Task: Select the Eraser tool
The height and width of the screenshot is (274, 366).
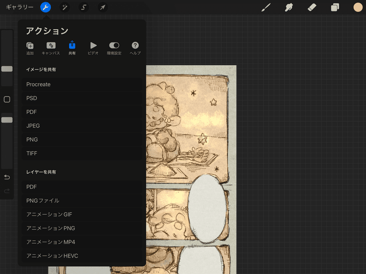Action: (312, 7)
